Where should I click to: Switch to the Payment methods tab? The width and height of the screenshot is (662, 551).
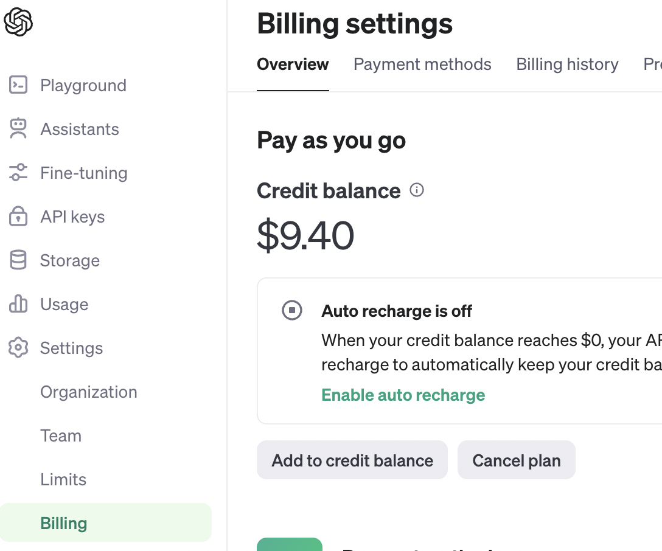(422, 64)
